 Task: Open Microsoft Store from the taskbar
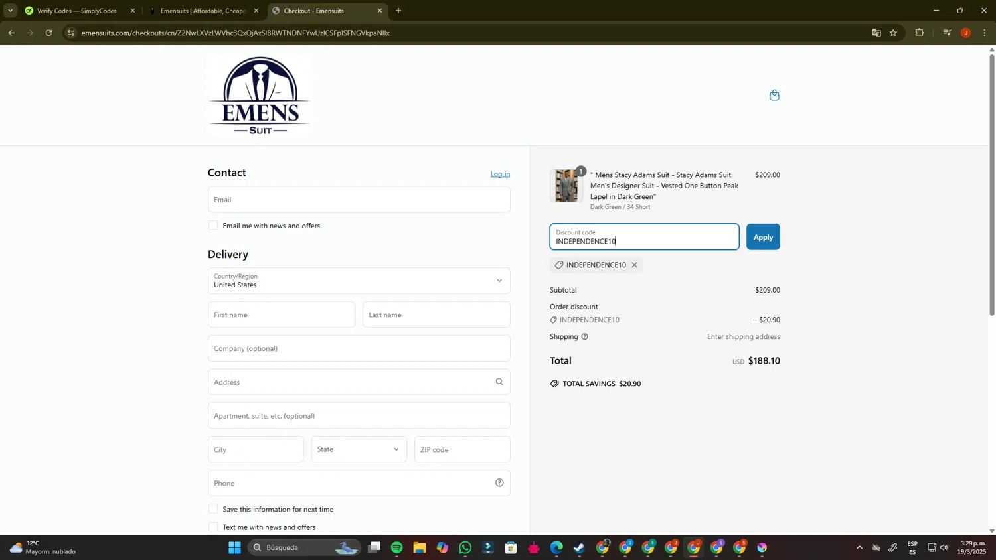511,547
